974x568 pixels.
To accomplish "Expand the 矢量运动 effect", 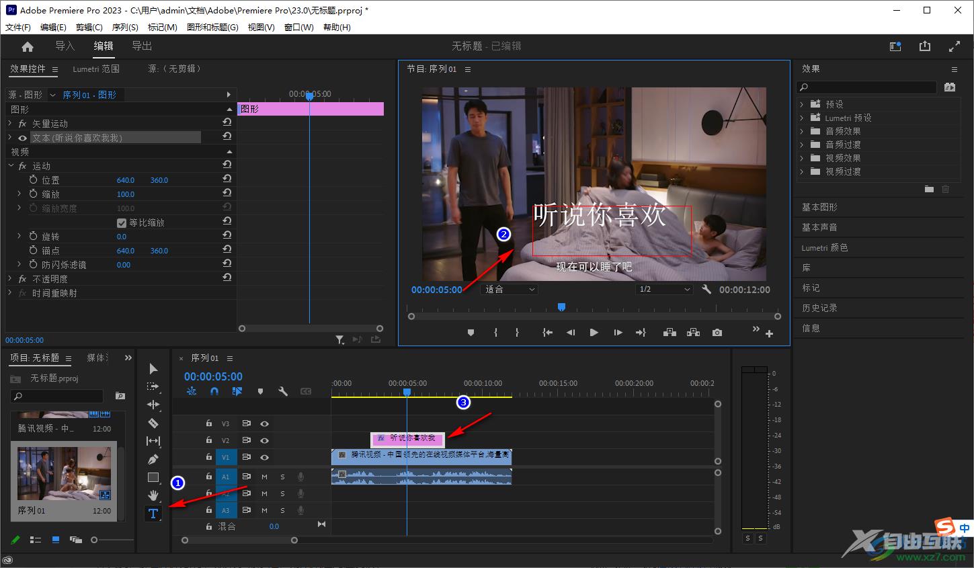I will pos(10,123).
